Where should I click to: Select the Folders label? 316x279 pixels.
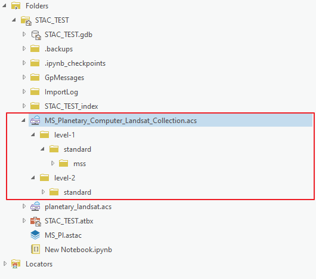37,6
